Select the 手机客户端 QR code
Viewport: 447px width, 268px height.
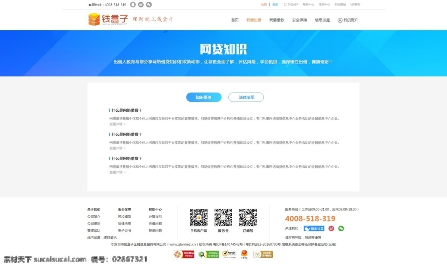tap(199, 218)
